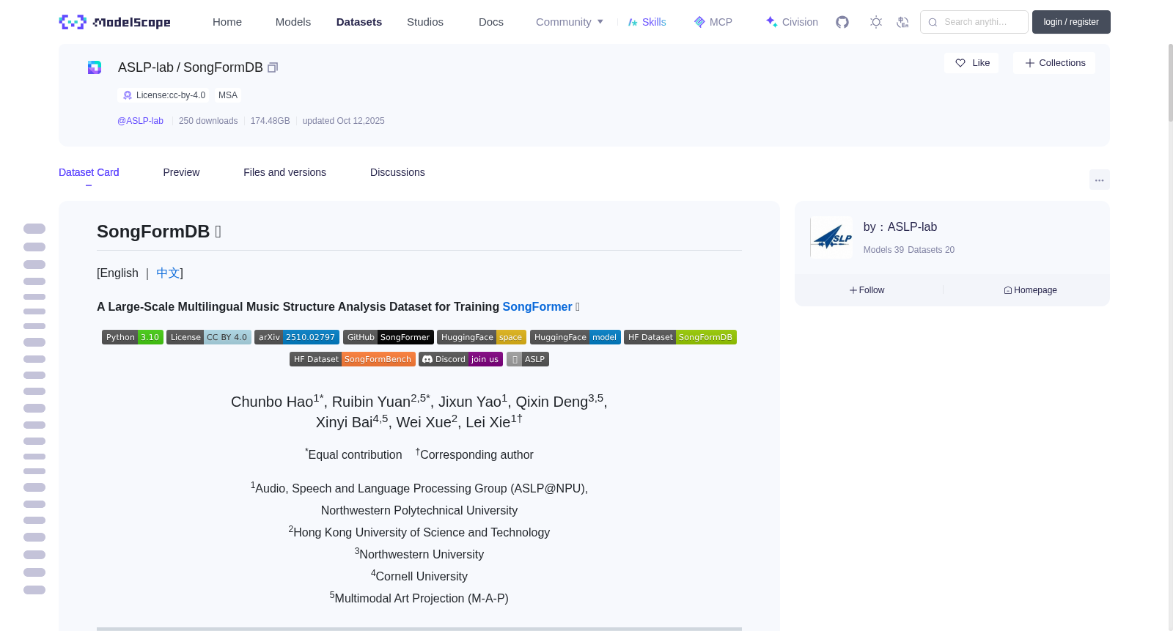Screen dimensions: 1173x631
Task: Open the @ASLP-lab owner link
Action: click(x=140, y=121)
